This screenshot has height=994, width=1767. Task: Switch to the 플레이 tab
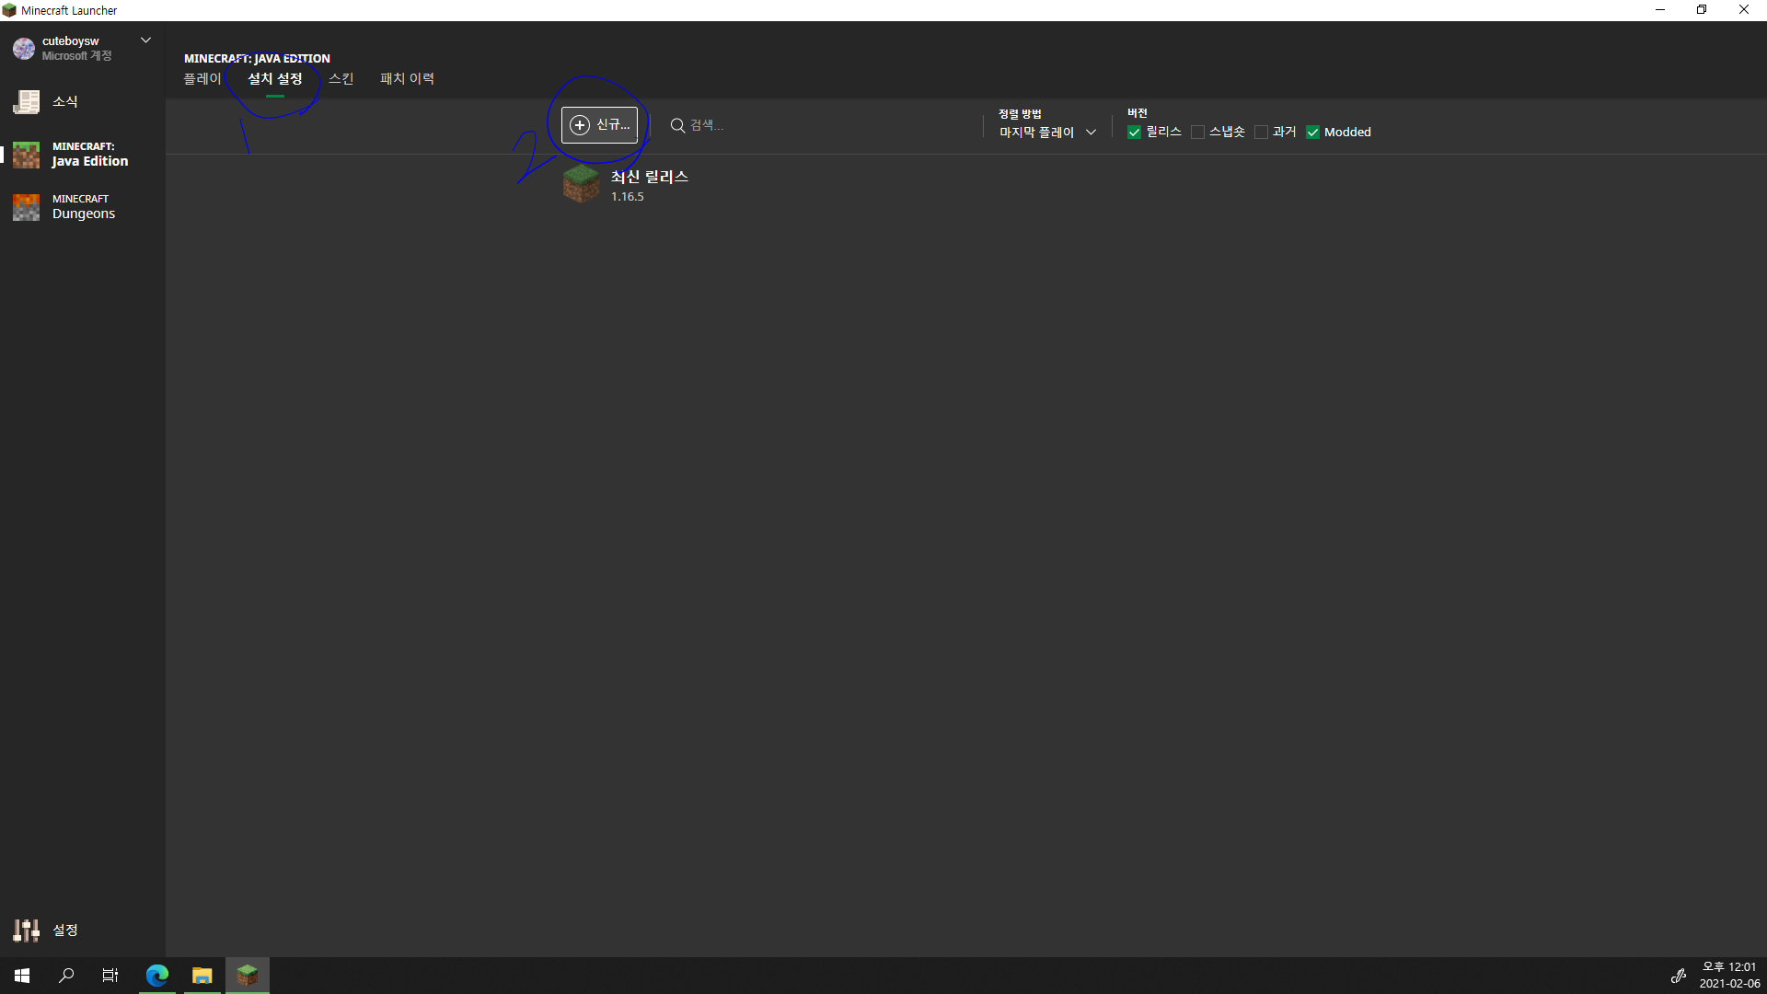pos(202,79)
